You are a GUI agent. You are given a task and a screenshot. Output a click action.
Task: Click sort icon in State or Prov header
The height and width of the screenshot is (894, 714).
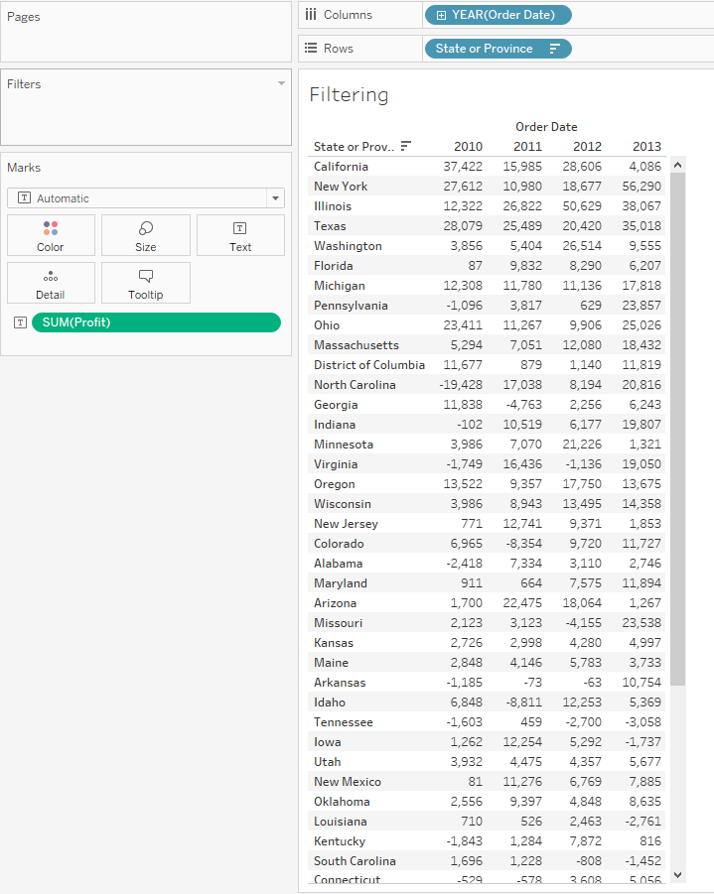click(406, 147)
